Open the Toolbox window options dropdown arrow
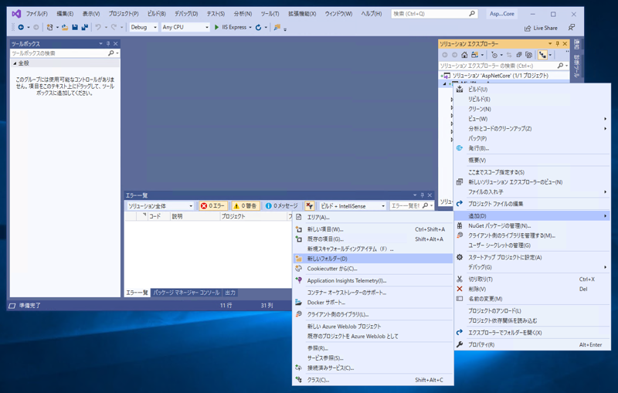The height and width of the screenshot is (393, 618). pos(100,44)
